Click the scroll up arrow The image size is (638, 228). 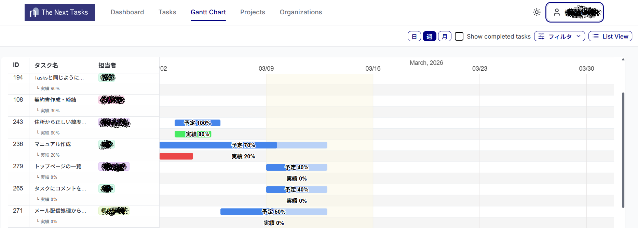pyautogui.click(x=623, y=59)
